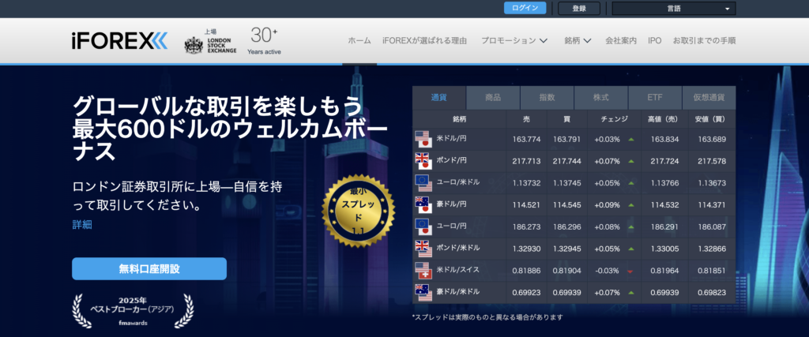The image size is (809, 337).
Task: Click the ユーロ/円 sell price 186.273
Action: coord(526,227)
